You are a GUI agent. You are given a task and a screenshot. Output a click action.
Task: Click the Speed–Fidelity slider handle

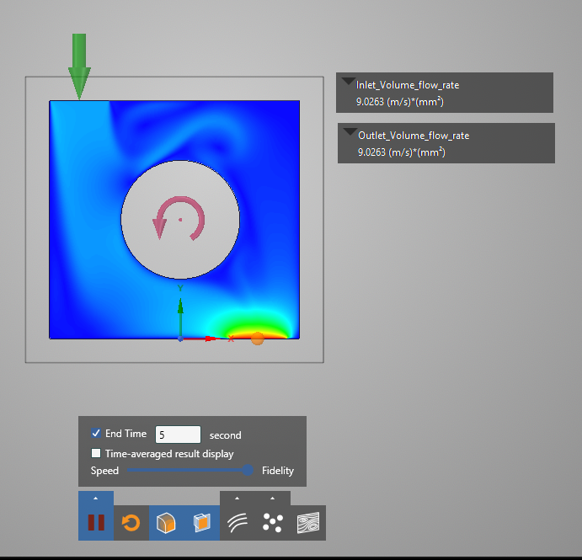[248, 470]
